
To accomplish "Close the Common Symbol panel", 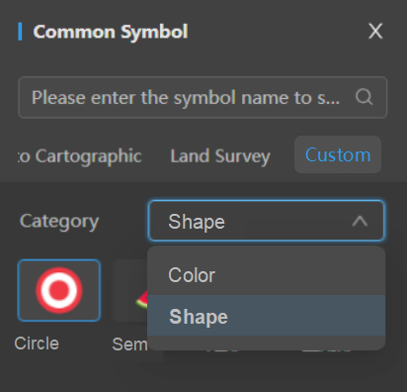I will 375,32.
